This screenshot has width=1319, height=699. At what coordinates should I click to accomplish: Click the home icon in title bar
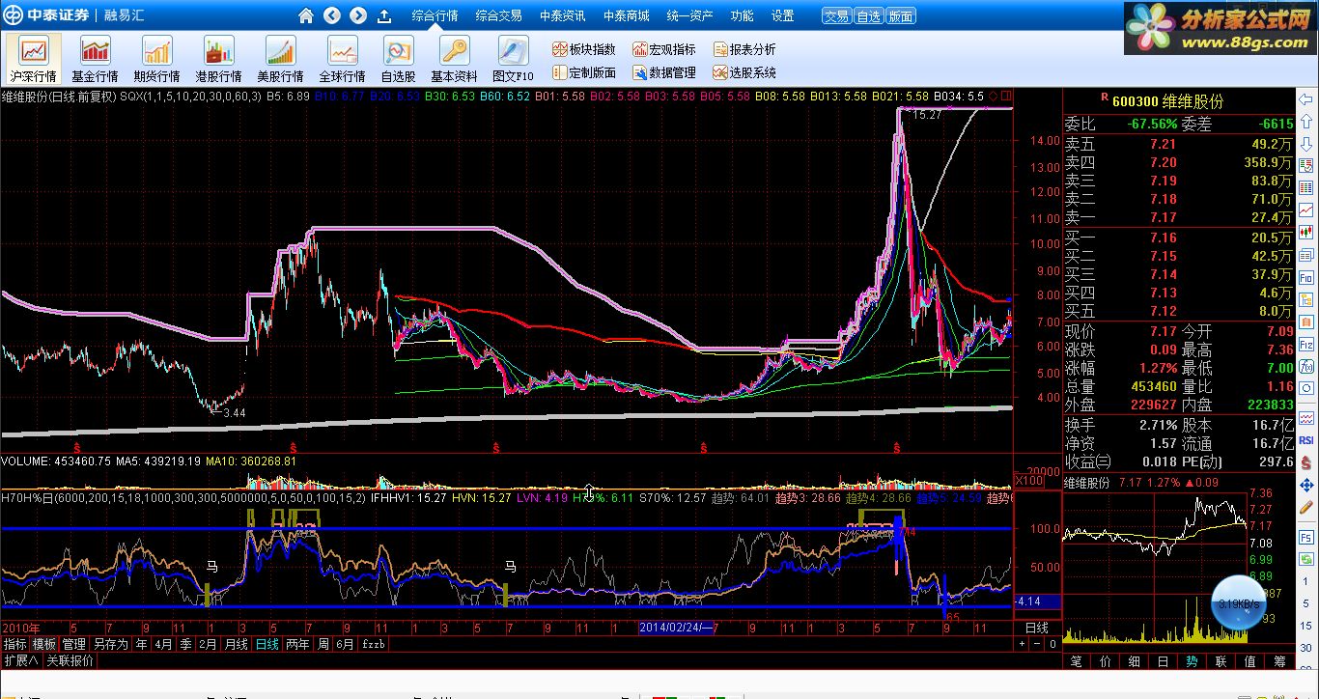[306, 15]
